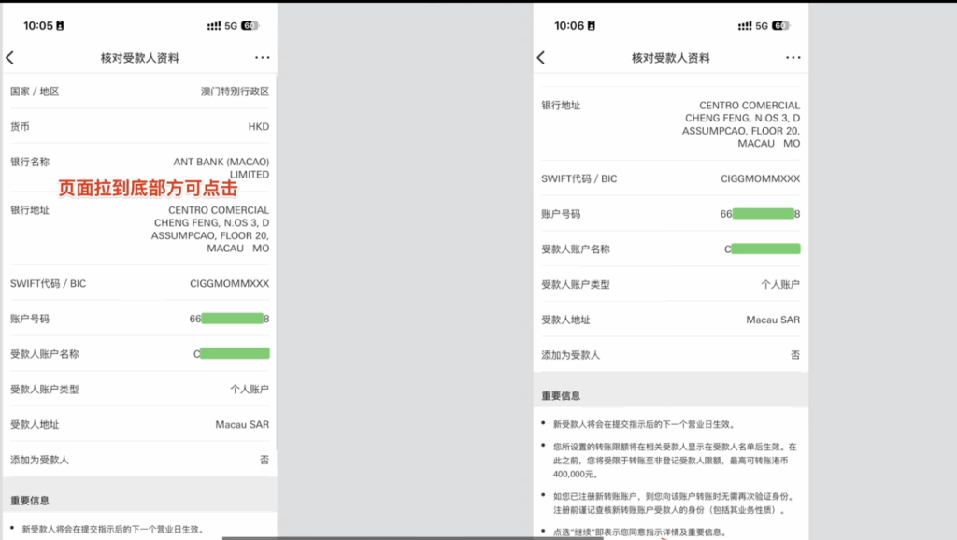Select CIGGMOMMXXX SWIFT code on right screen
Screen dimensions: 957x540
[x=760, y=178]
